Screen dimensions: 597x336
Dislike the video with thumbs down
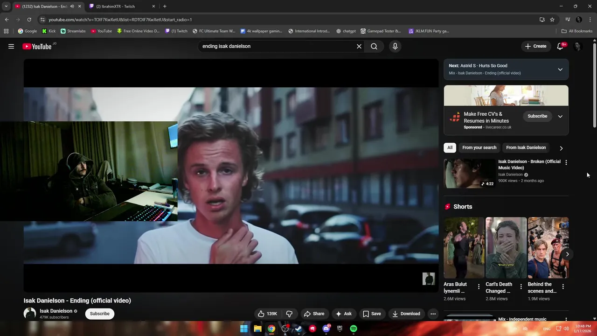pyautogui.click(x=289, y=314)
